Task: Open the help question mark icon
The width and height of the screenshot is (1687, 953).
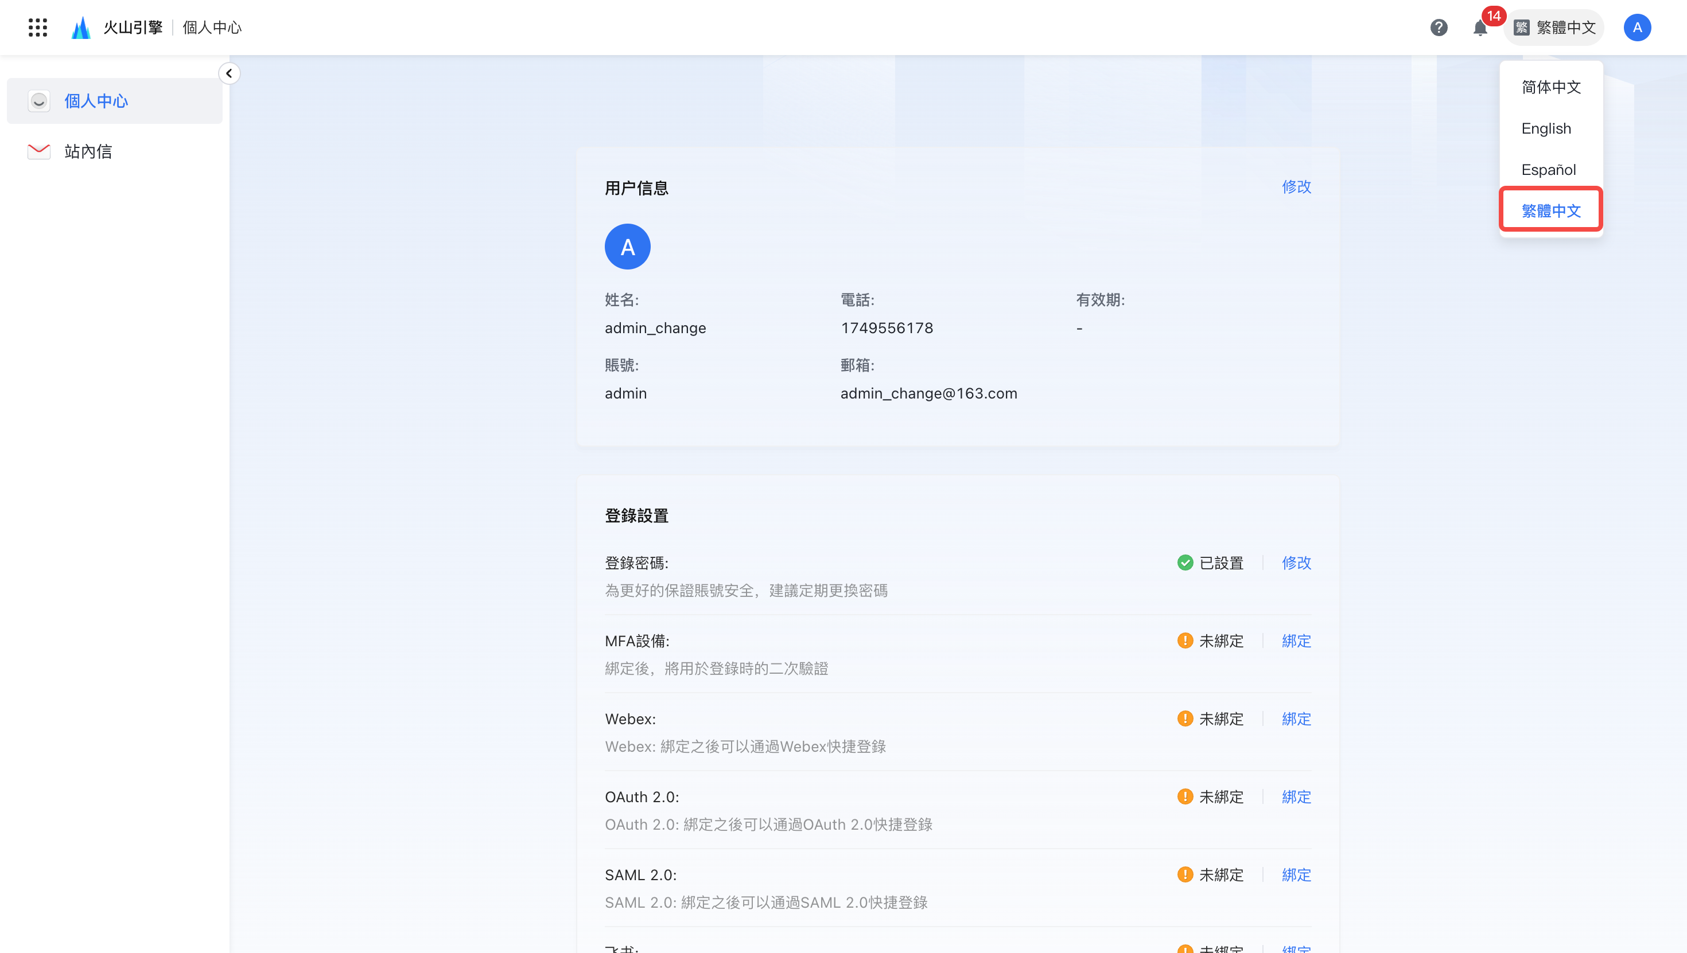Action: 1439,28
